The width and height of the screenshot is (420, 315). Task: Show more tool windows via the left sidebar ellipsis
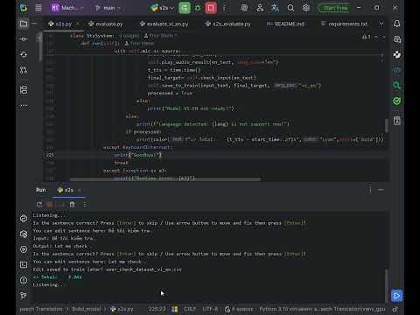(x=24, y=105)
